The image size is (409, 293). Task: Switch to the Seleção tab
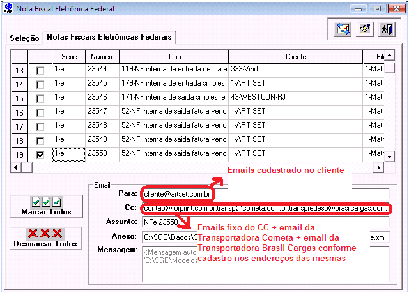(24, 38)
